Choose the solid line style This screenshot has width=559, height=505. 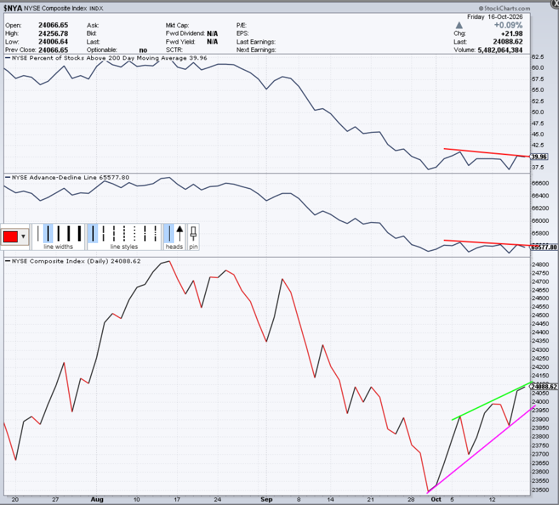[x=92, y=234]
